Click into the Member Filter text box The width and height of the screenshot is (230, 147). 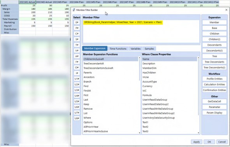click(x=141, y=32)
